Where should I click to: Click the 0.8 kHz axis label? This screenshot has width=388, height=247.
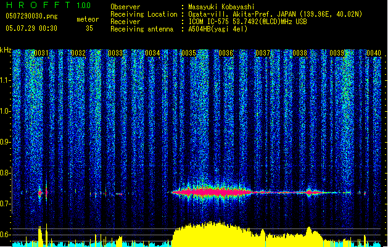(x=5, y=173)
